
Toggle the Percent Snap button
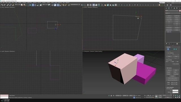point(63,5)
